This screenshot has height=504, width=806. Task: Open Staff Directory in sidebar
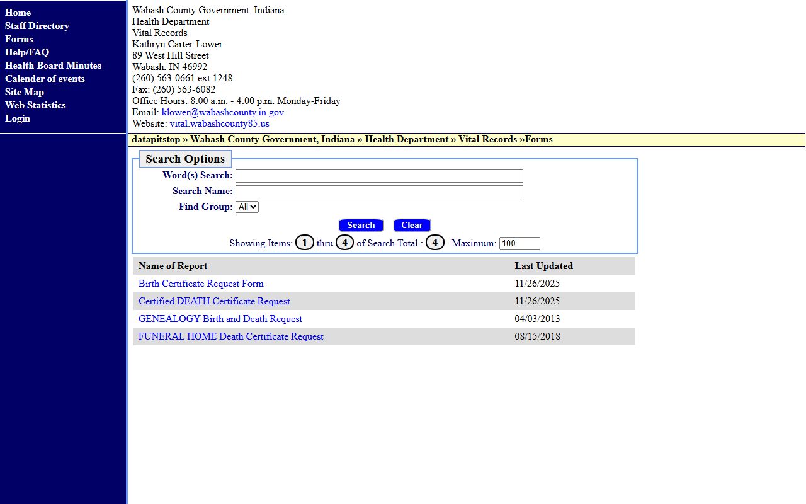point(37,26)
